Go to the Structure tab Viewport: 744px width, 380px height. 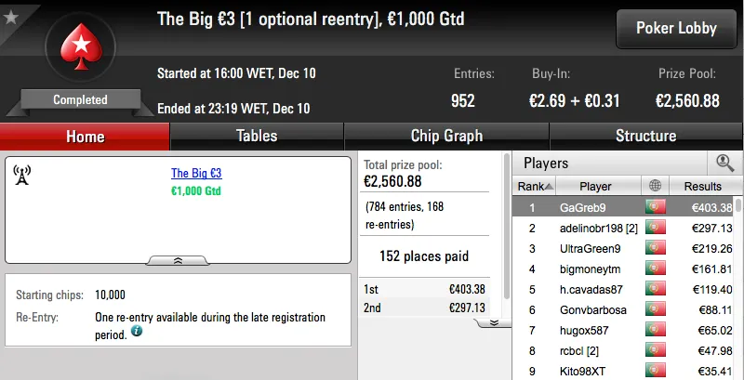coord(645,136)
